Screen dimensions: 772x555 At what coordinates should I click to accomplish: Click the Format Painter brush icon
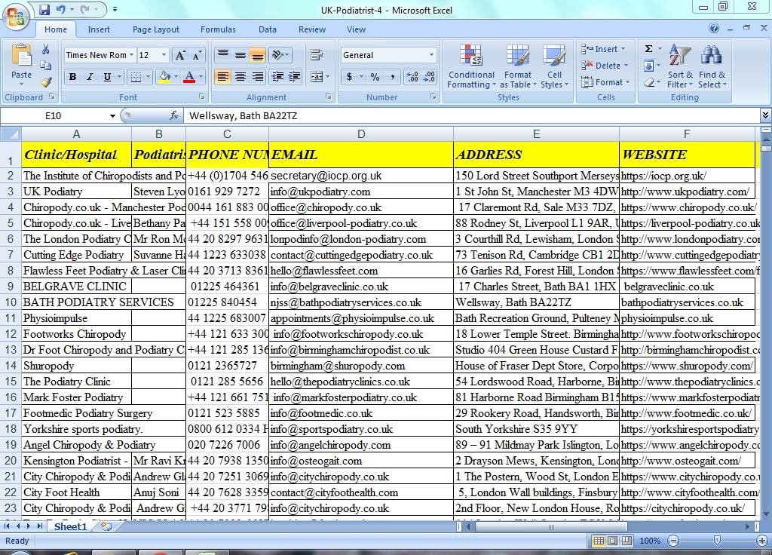[46, 82]
